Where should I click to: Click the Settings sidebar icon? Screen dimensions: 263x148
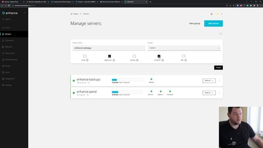point(3,85)
